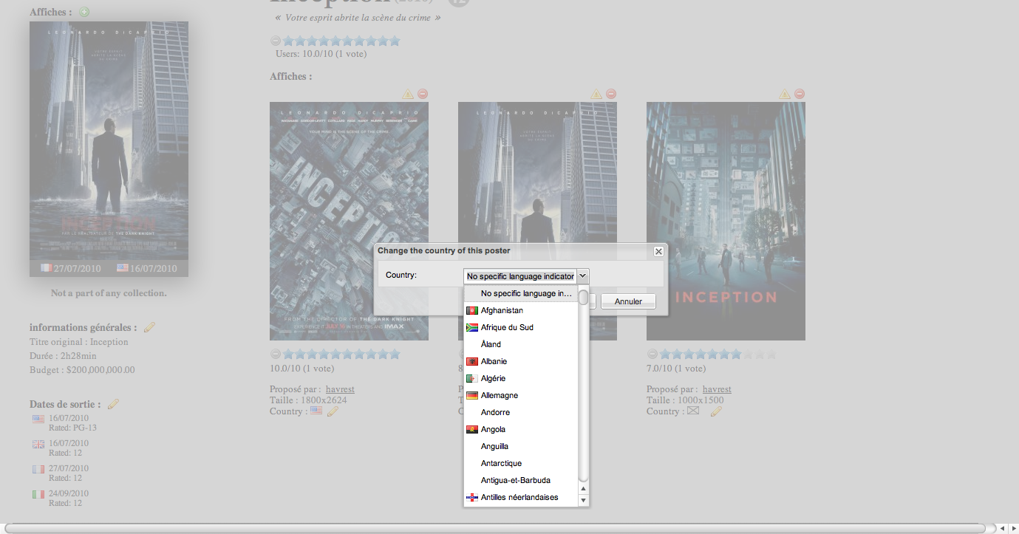Screen dimensions: 1019x534
Task: Open the street-scene Inception poster thumbnail
Action: coord(726,221)
